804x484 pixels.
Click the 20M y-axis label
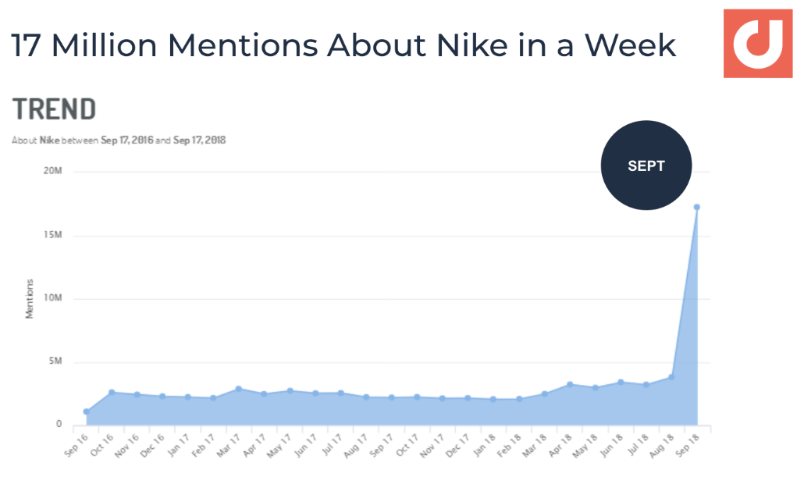coord(53,171)
